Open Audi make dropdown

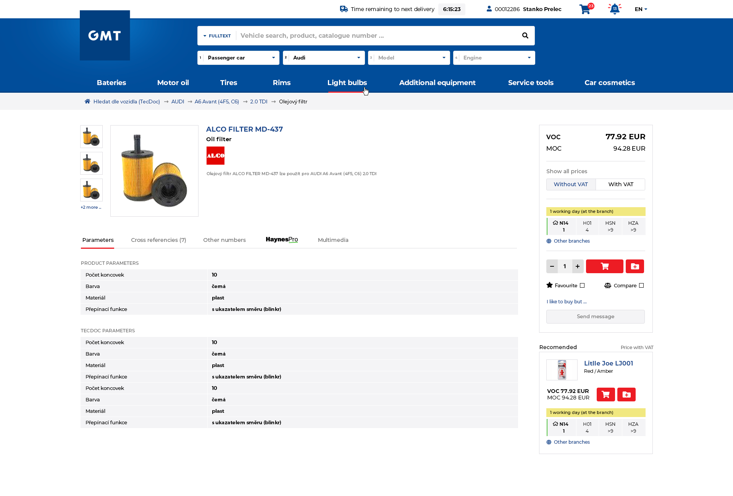(324, 58)
